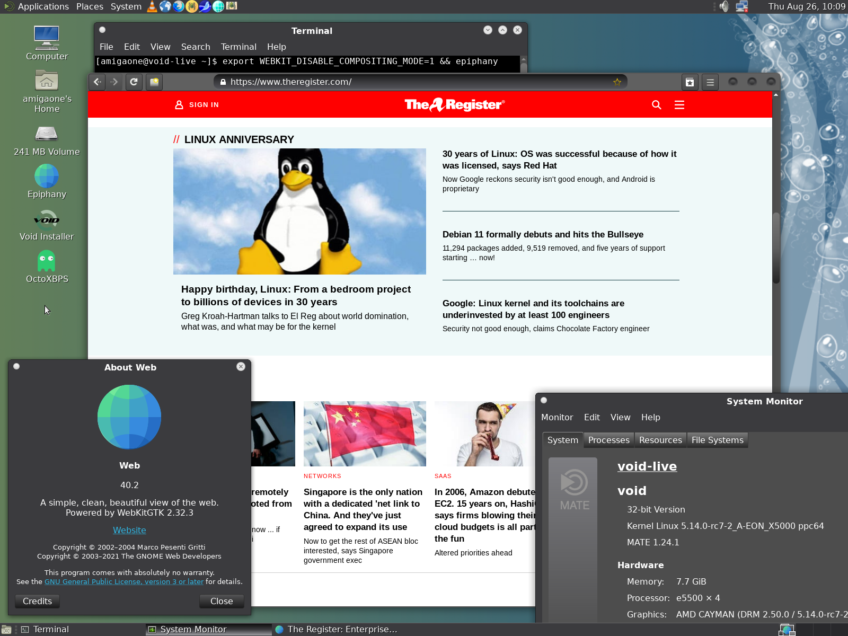
Task: Open The Register search icon
Action: [657, 105]
